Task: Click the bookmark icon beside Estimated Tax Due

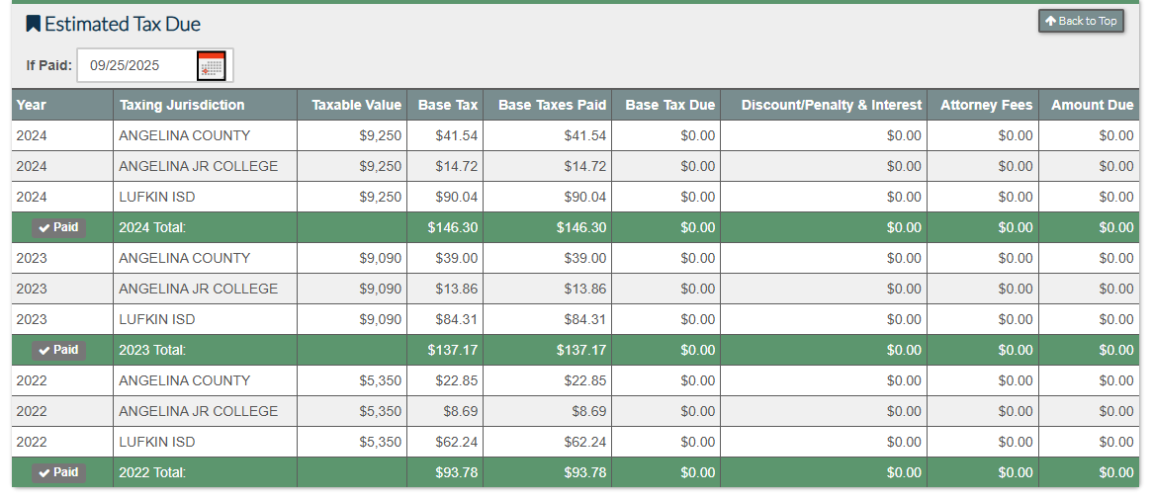Action: pos(33,24)
